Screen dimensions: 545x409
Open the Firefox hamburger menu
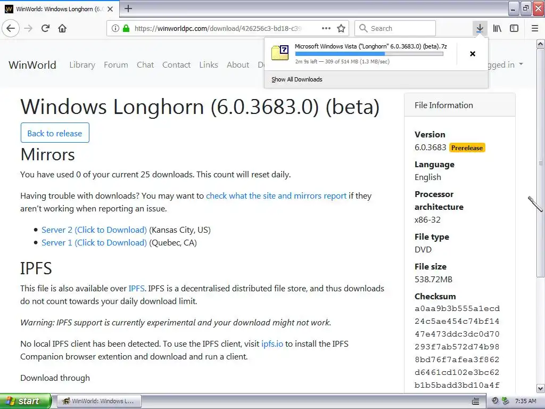click(x=535, y=28)
